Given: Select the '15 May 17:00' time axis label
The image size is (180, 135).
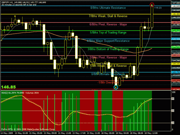Looking at the screenshot, I should point(79,133).
